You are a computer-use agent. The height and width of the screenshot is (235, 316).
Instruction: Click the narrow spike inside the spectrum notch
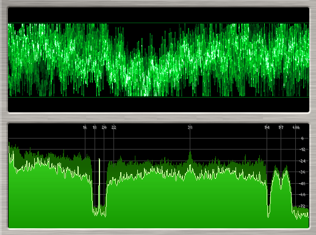pyautogui.click(x=99, y=183)
